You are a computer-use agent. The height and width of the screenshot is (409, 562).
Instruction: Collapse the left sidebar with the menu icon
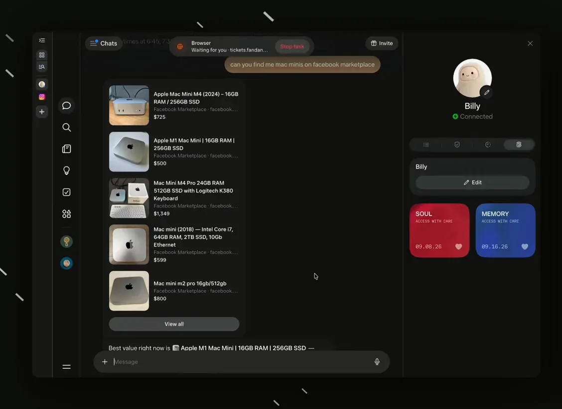click(x=42, y=40)
